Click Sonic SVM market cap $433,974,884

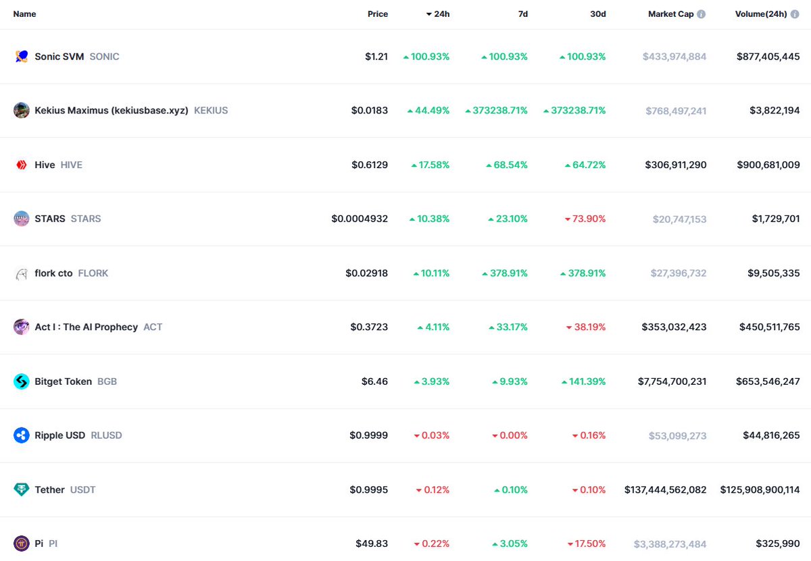click(674, 57)
